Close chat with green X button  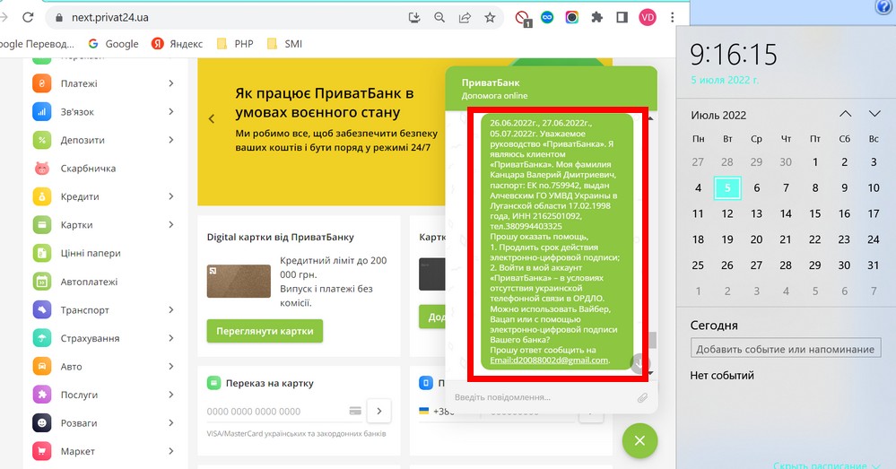tap(640, 440)
